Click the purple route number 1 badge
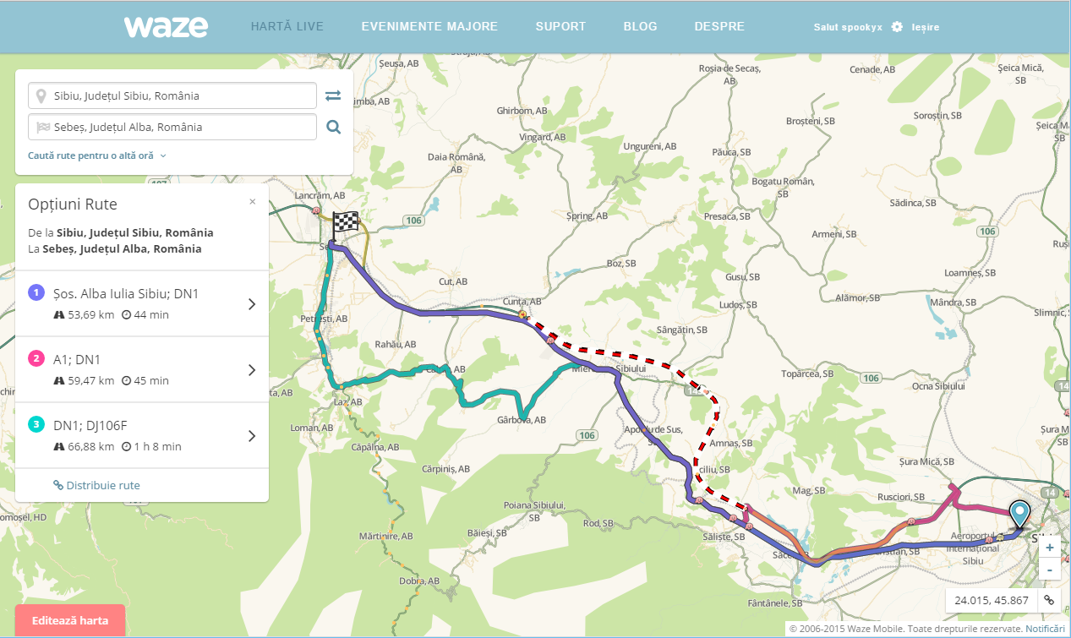 (36, 292)
